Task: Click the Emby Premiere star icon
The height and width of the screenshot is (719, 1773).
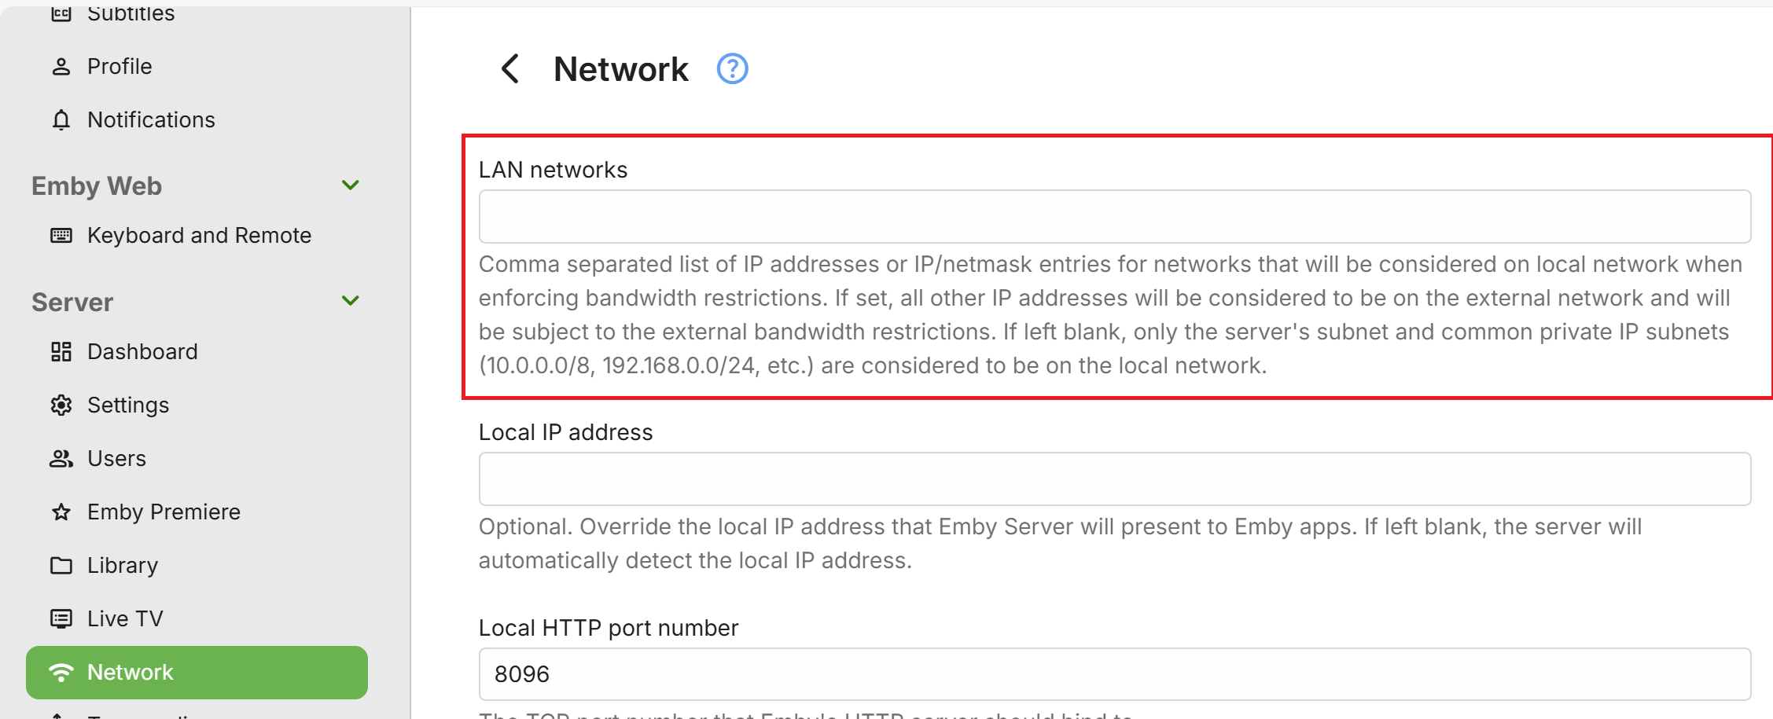Action: click(61, 512)
